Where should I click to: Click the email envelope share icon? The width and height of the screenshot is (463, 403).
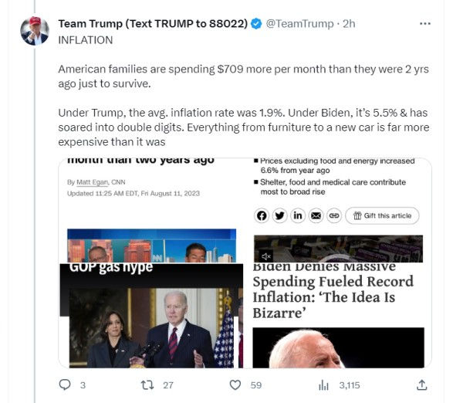(316, 215)
